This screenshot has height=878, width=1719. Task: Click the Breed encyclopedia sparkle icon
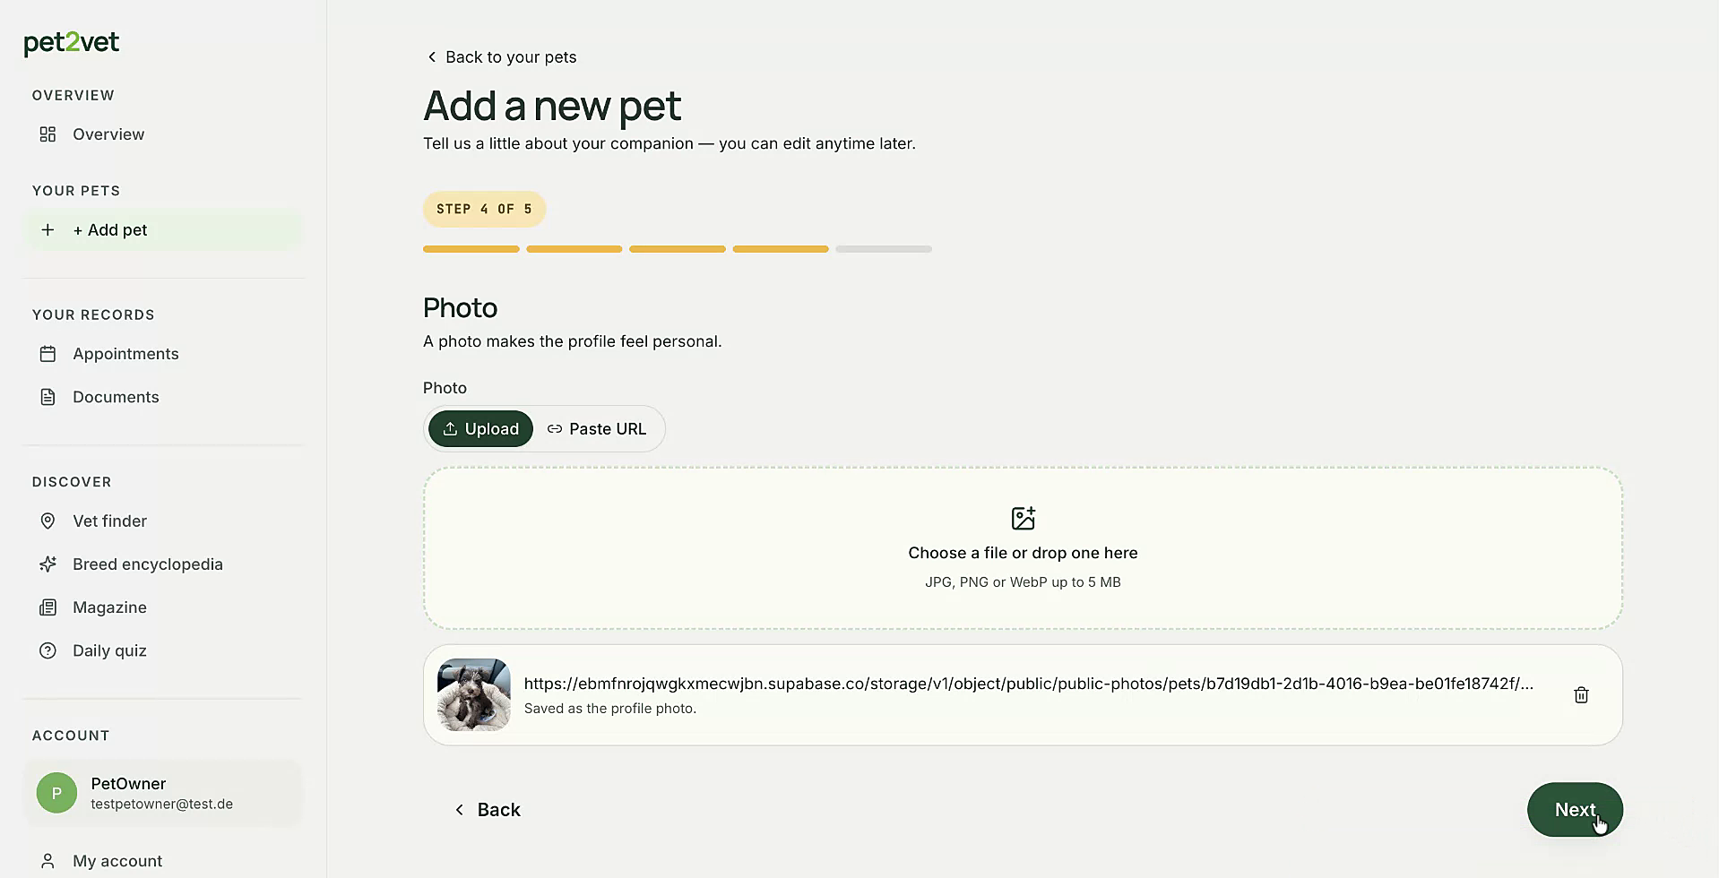click(48, 564)
